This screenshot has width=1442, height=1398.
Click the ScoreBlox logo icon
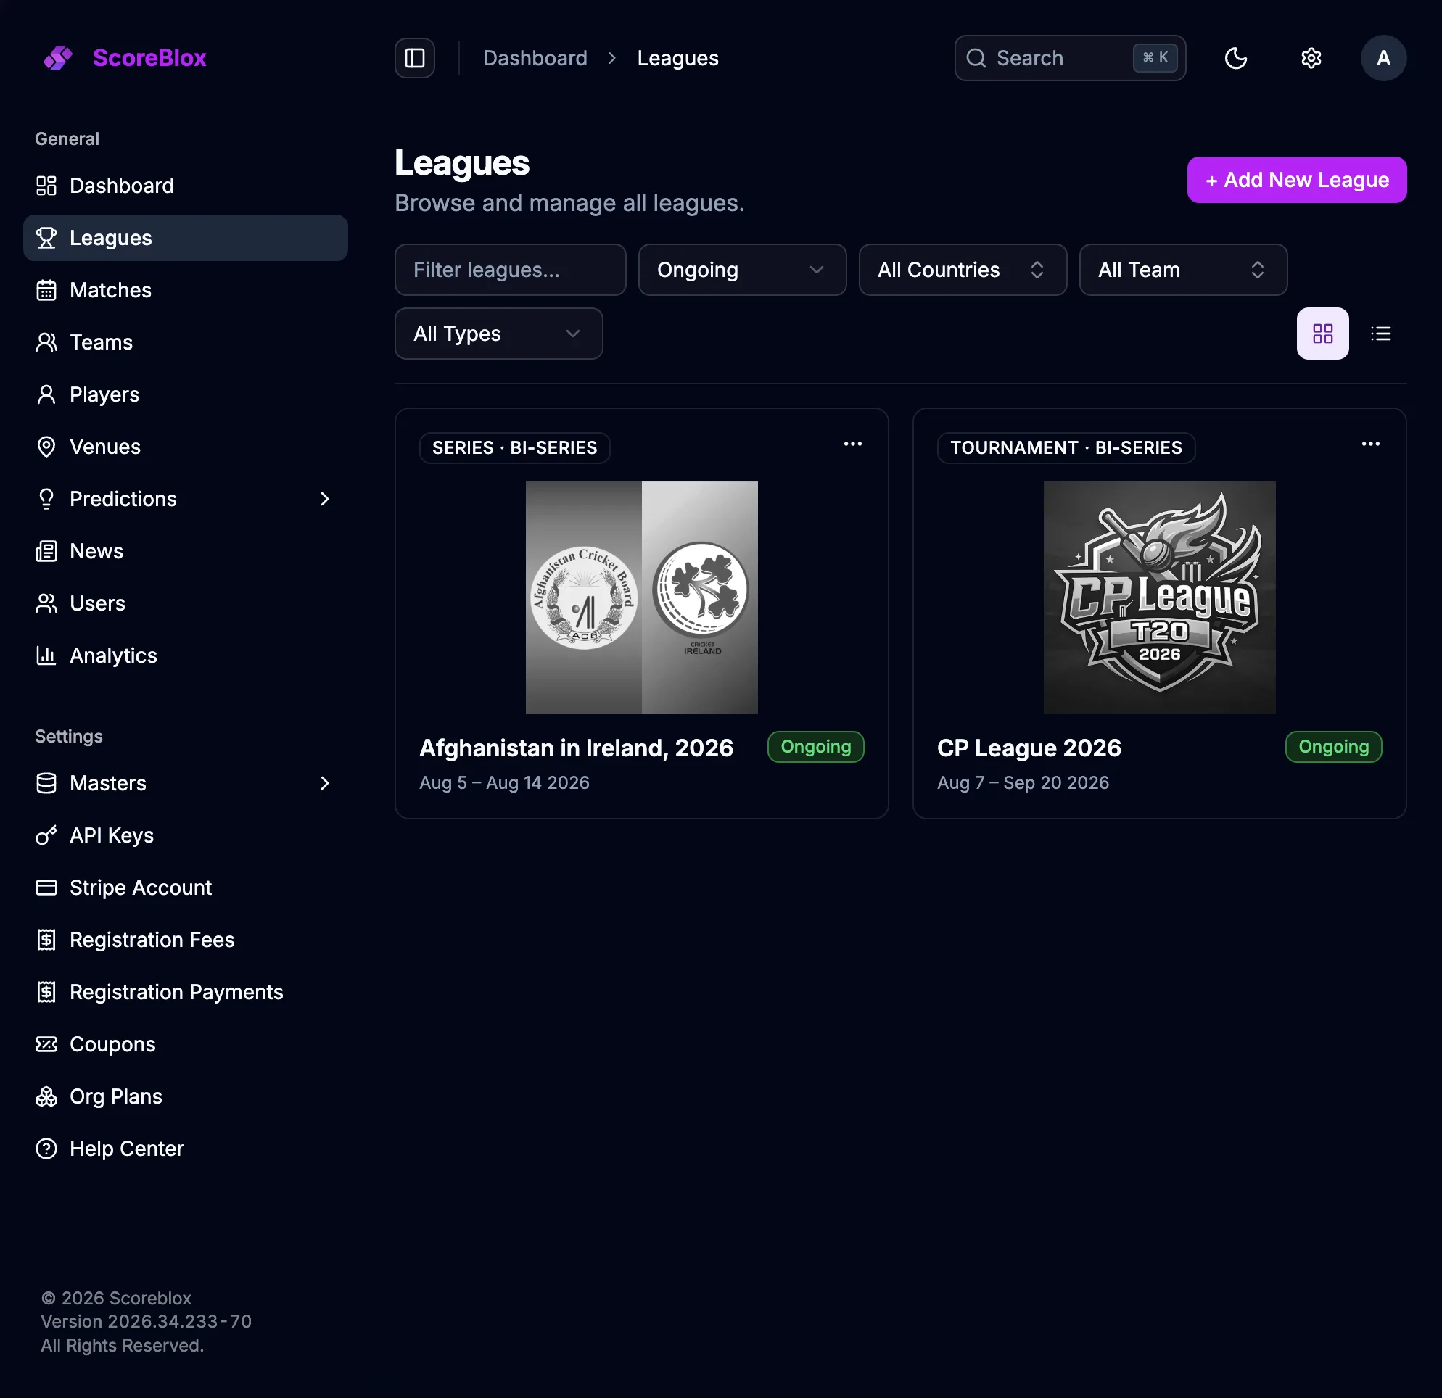pyautogui.click(x=58, y=58)
